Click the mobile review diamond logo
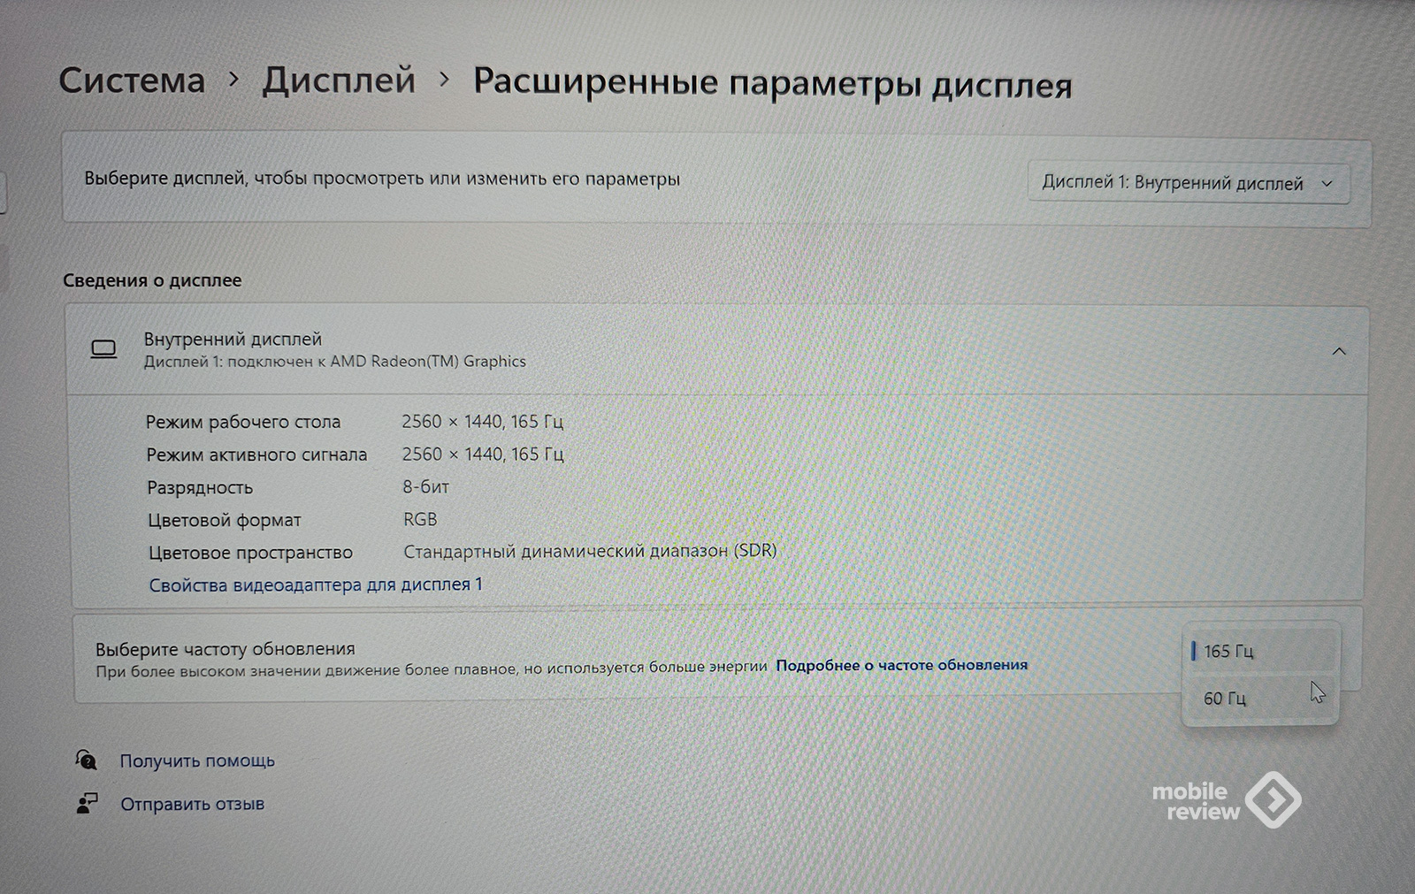Image resolution: width=1415 pixels, height=894 pixels. point(1273,799)
